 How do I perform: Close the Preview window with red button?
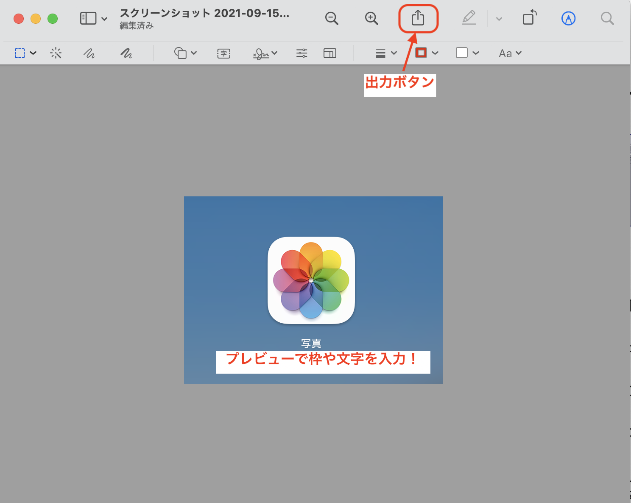coord(19,19)
